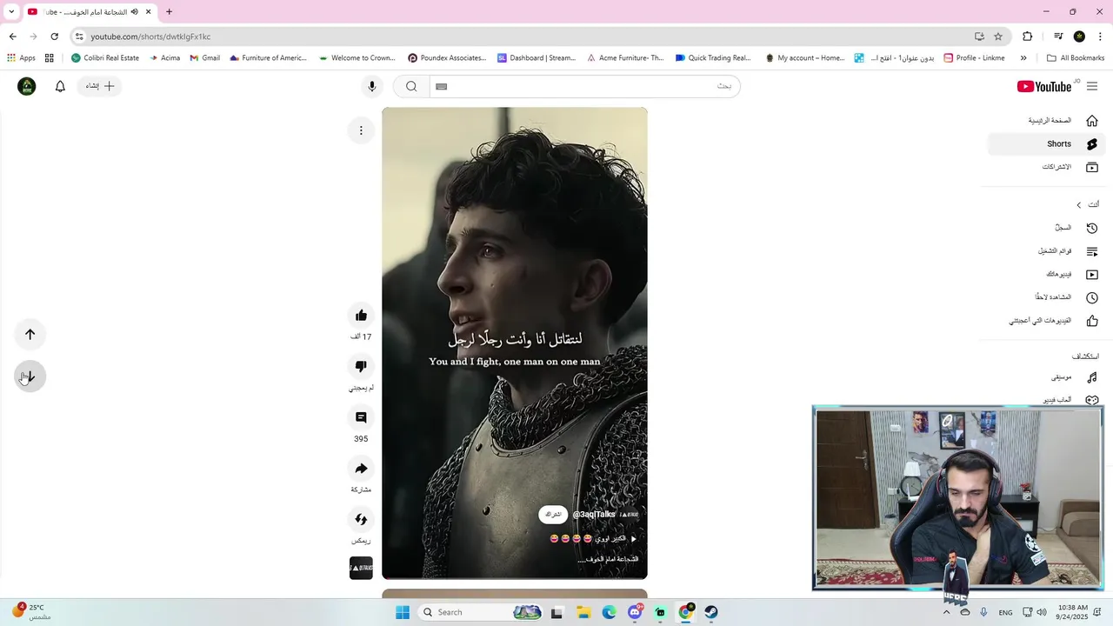1113x626 pixels.
Task: Subscribe to the @3aqlTalks channel
Action: click(x=553, y=515)
